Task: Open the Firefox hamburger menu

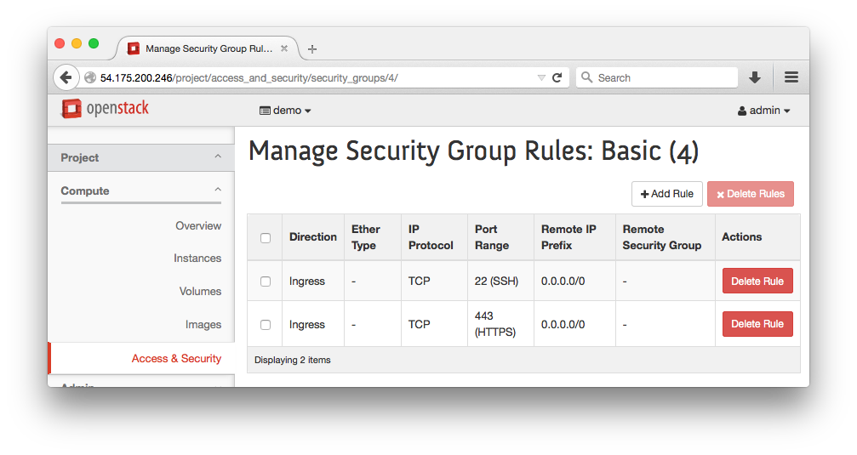Action: [791, 77]
